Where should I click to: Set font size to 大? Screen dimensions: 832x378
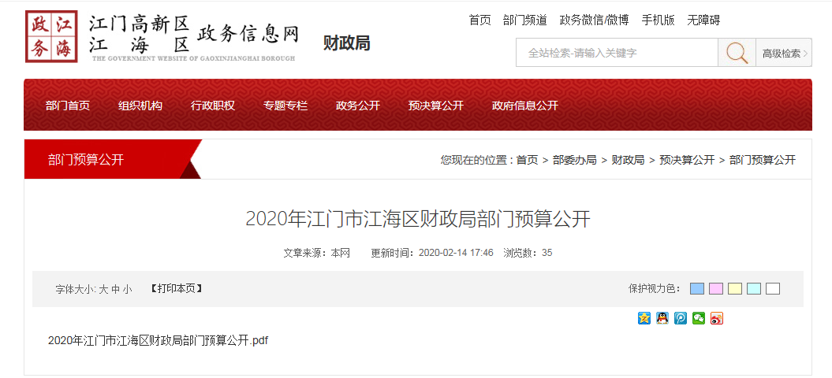(x=103, y=290)
